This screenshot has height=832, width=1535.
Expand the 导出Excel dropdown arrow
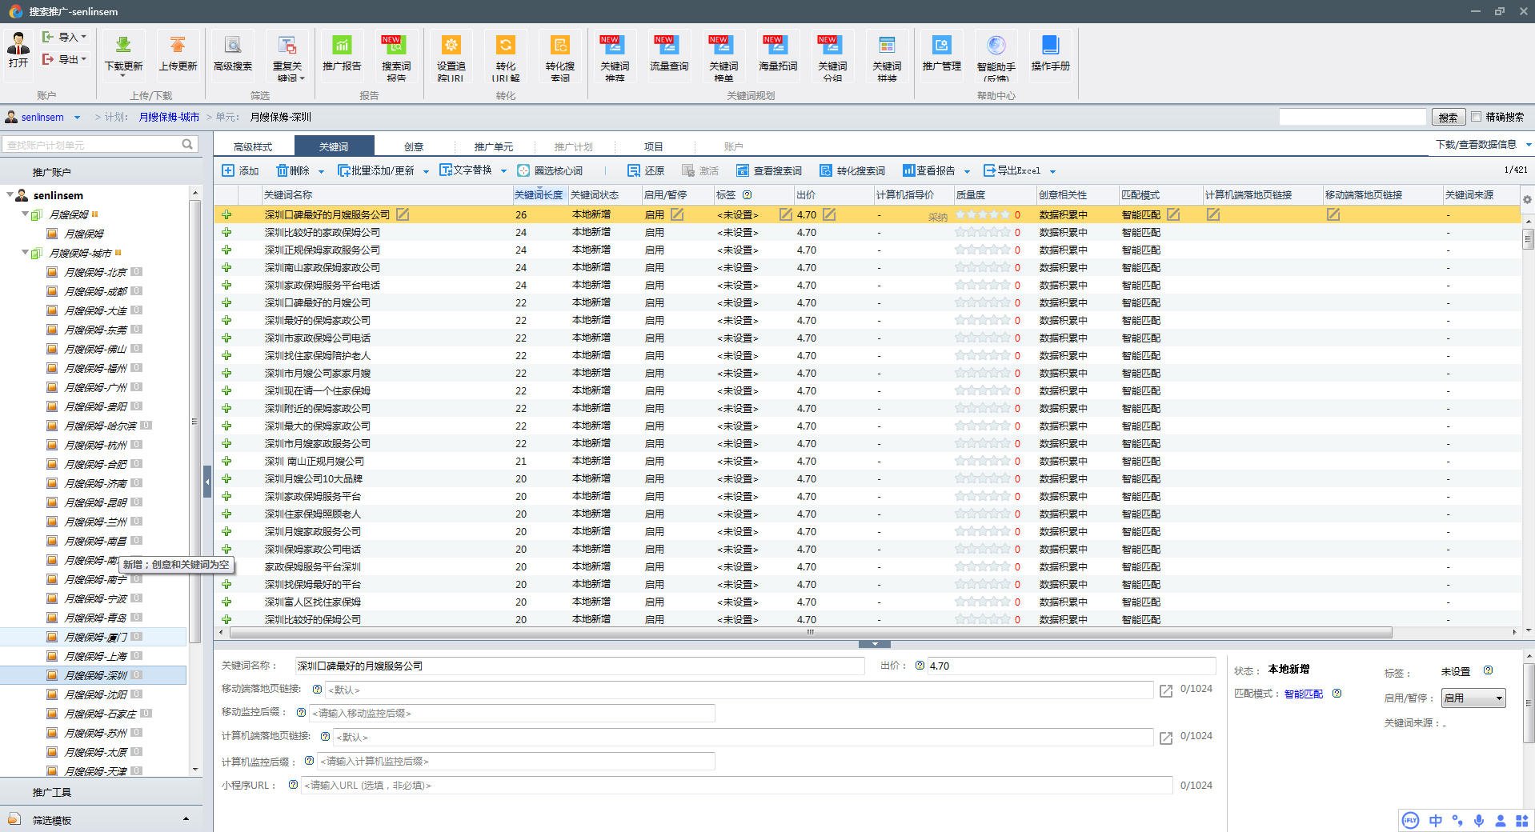coord(1052,171)
